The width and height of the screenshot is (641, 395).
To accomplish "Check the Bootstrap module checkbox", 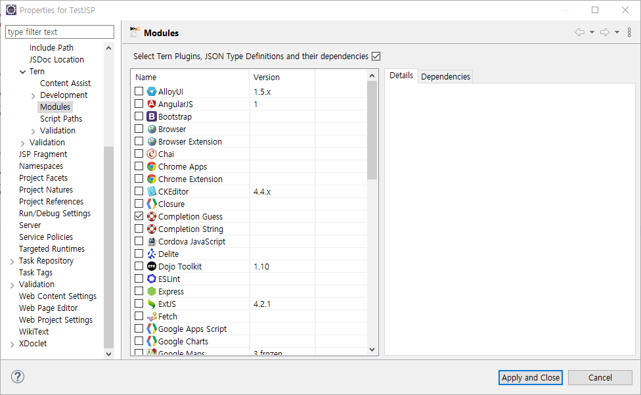I will (139, 116).
